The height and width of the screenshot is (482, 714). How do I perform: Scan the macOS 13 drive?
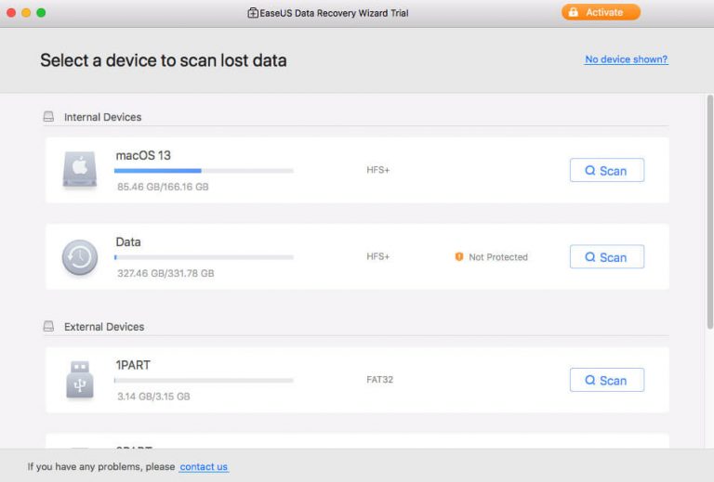[606, 171]
